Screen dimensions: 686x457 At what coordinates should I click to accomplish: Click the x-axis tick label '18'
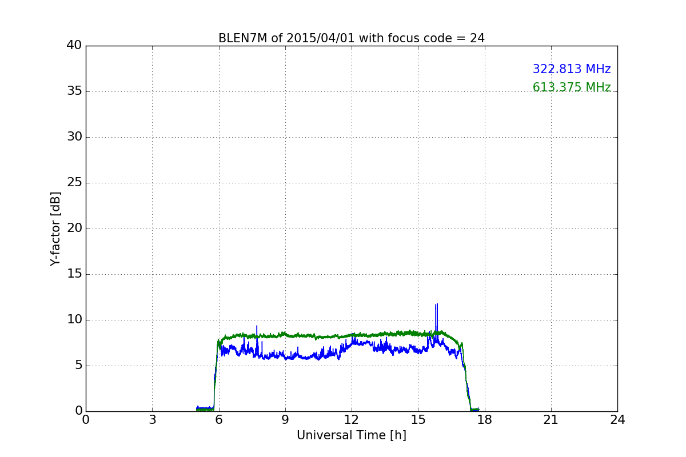tap(485, 420)
